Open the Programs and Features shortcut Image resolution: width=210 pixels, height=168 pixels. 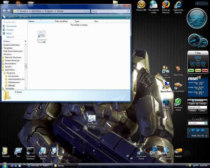click(x=166, y=153)
